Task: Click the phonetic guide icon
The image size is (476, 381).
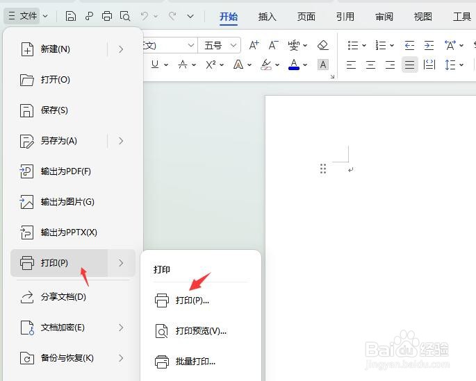Action: point(294,46)
